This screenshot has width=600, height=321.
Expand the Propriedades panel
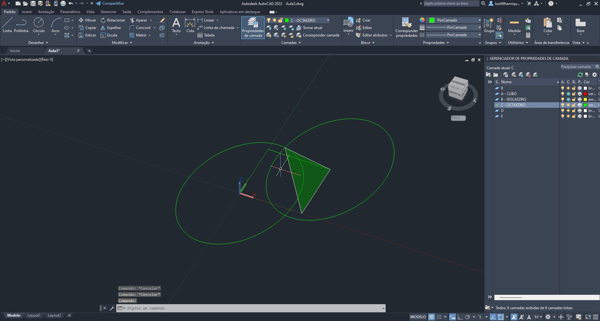436,43
